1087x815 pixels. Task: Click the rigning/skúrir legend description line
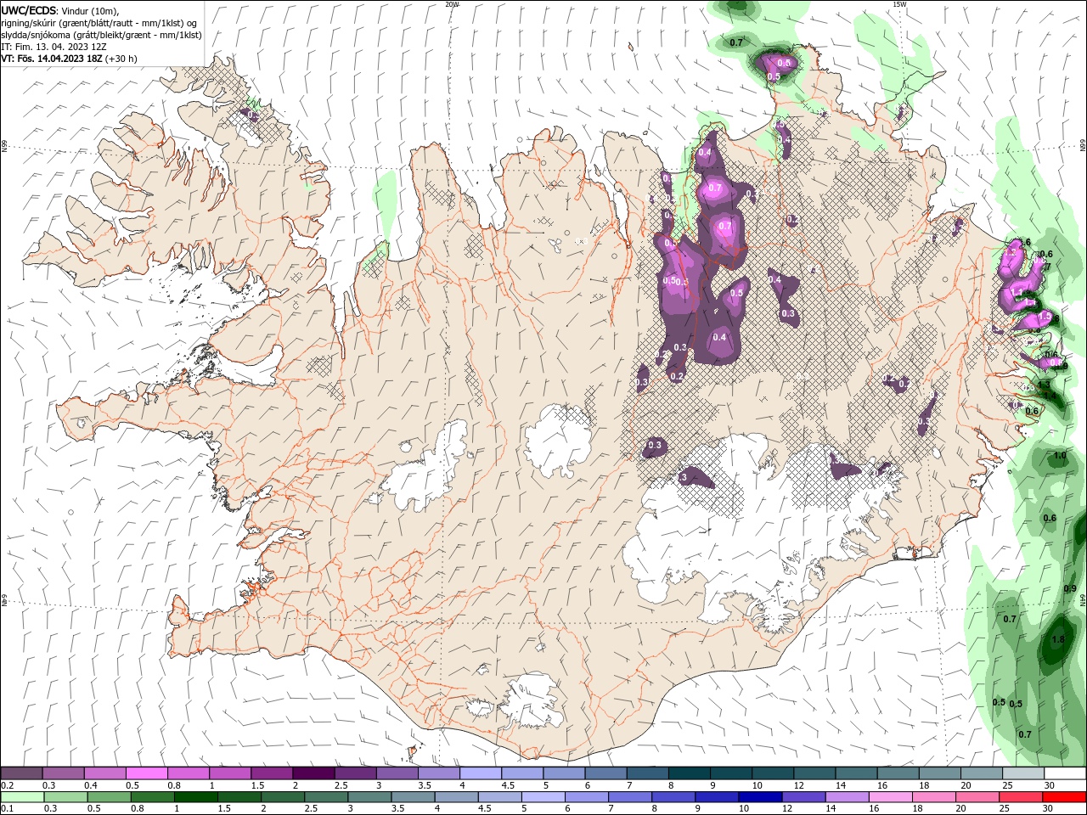pyautogui.click(x=100, y=23)
